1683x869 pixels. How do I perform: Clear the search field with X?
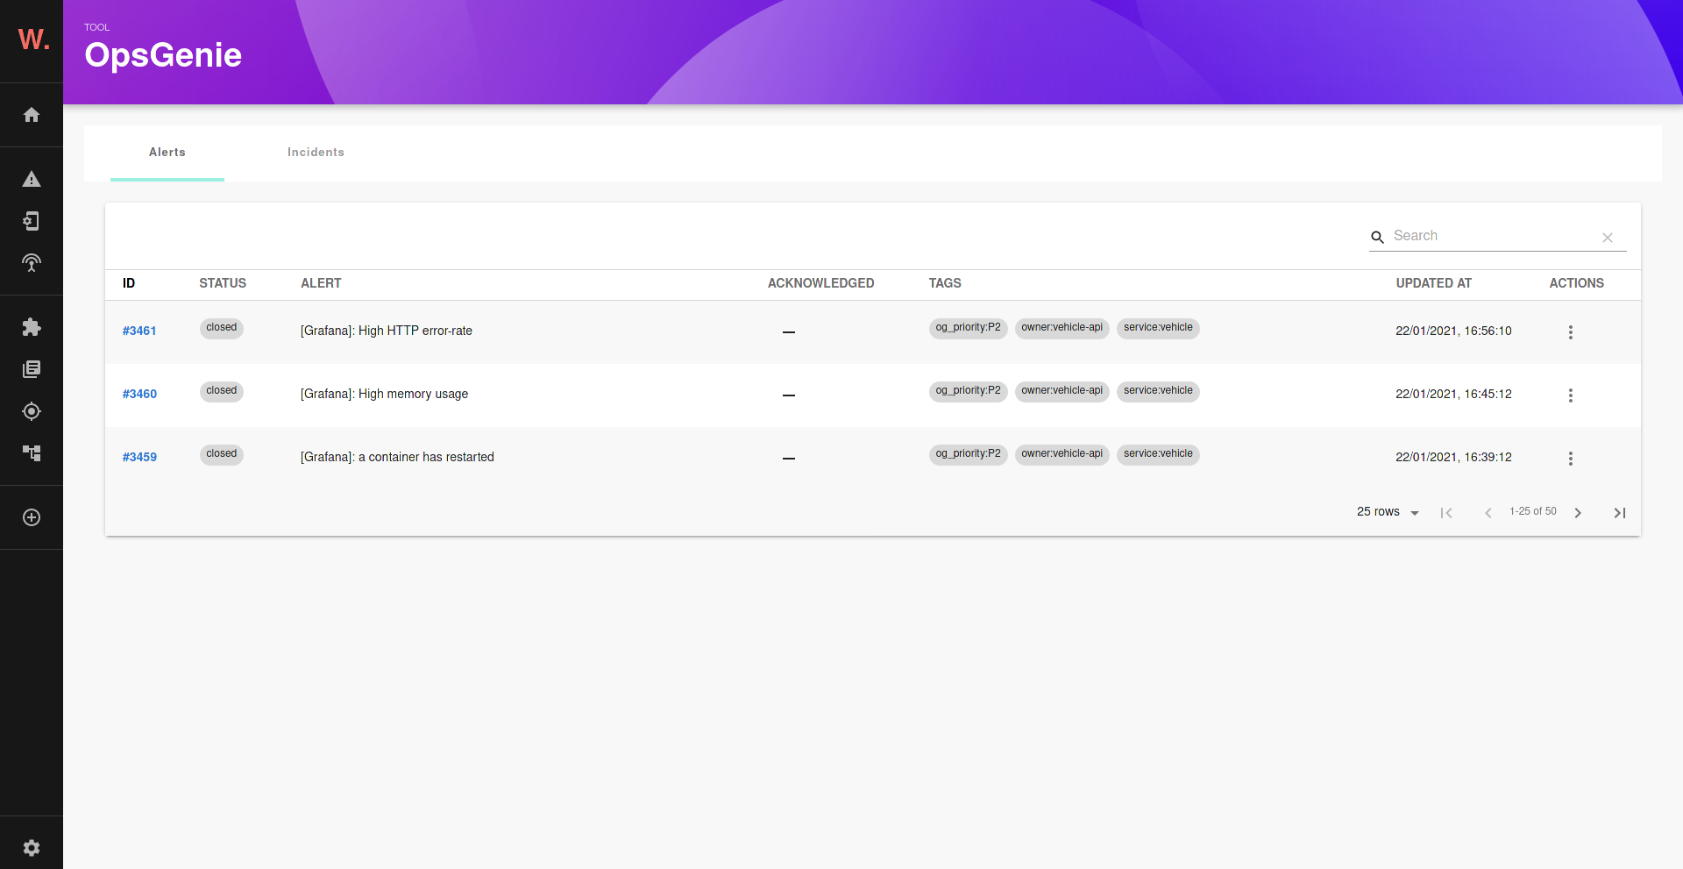click(x=1608, y=238)
